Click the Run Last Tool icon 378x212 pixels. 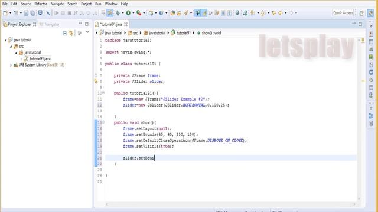139,13
